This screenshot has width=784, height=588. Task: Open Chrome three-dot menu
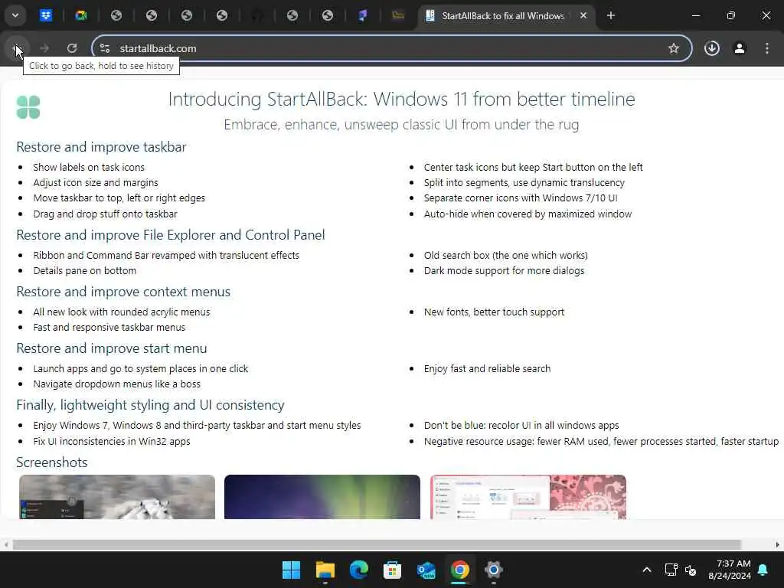pos(767,48)
